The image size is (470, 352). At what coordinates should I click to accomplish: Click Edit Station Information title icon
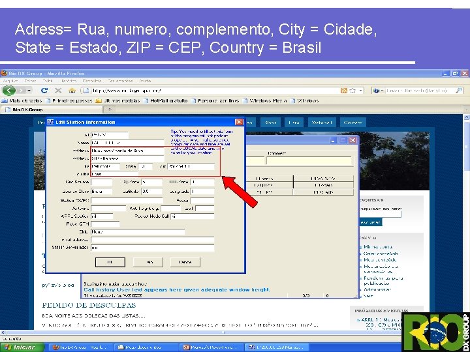[x=50, y=122]
